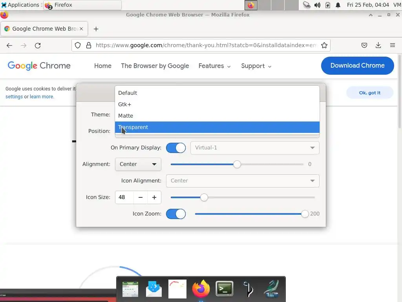
Task: Click the VM user label in panel
Action: pos(397,5)
